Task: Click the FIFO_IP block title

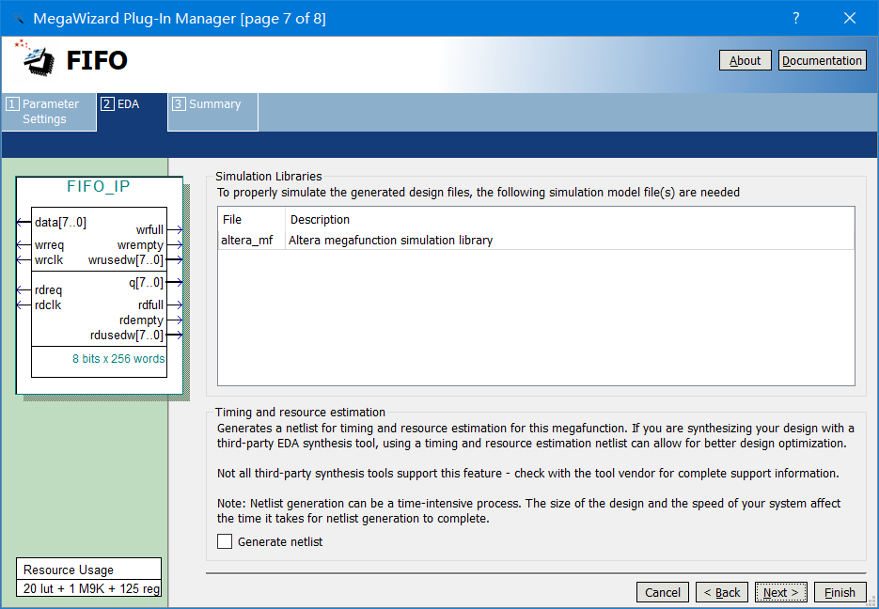Action: coord(98,187)
